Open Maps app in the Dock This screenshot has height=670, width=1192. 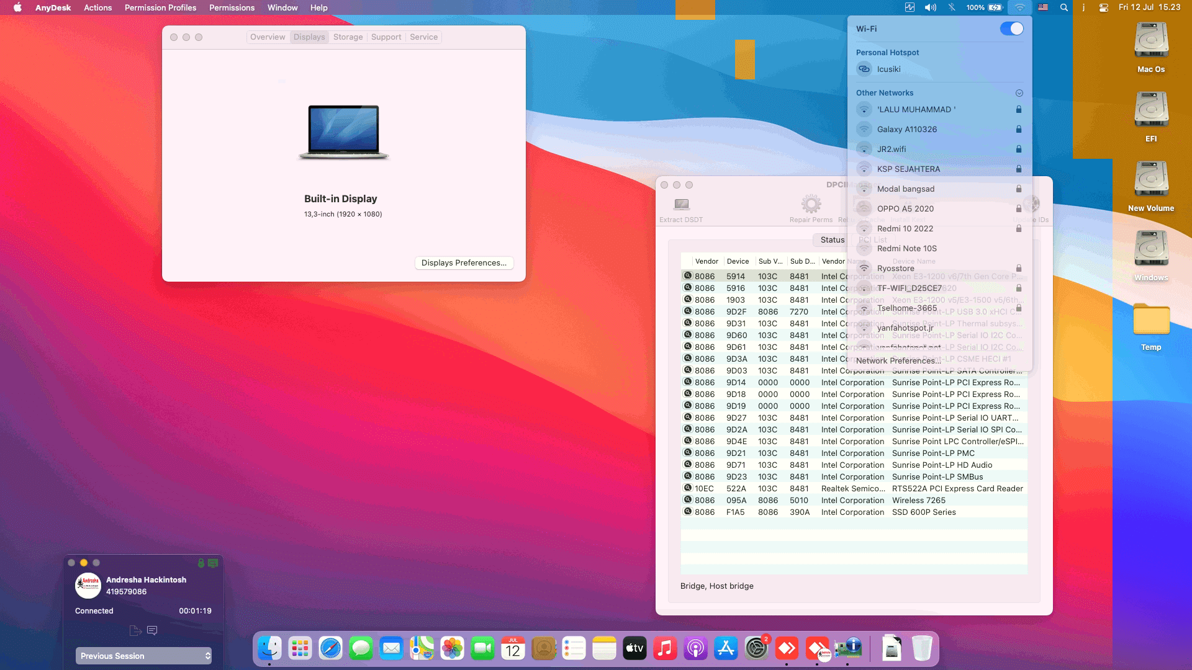pyautogui.click(x=422, y=648)
